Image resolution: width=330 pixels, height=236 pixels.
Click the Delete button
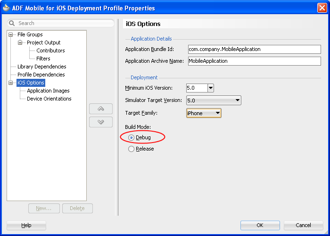coord(77,209)
